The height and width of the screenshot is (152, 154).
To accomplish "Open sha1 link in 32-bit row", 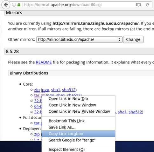I will coord(122,112).
